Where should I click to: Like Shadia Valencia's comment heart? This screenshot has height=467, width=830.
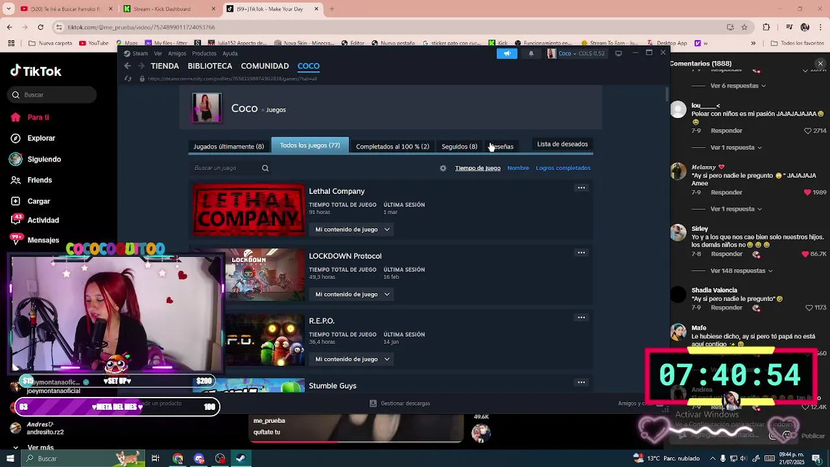(808, 307)
